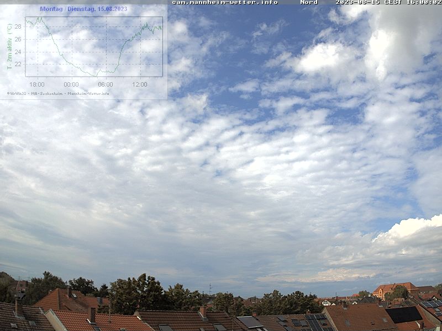Click the 06:00 time axis label
The width and height of the screenshot is (442, 331).
[106, 84]
